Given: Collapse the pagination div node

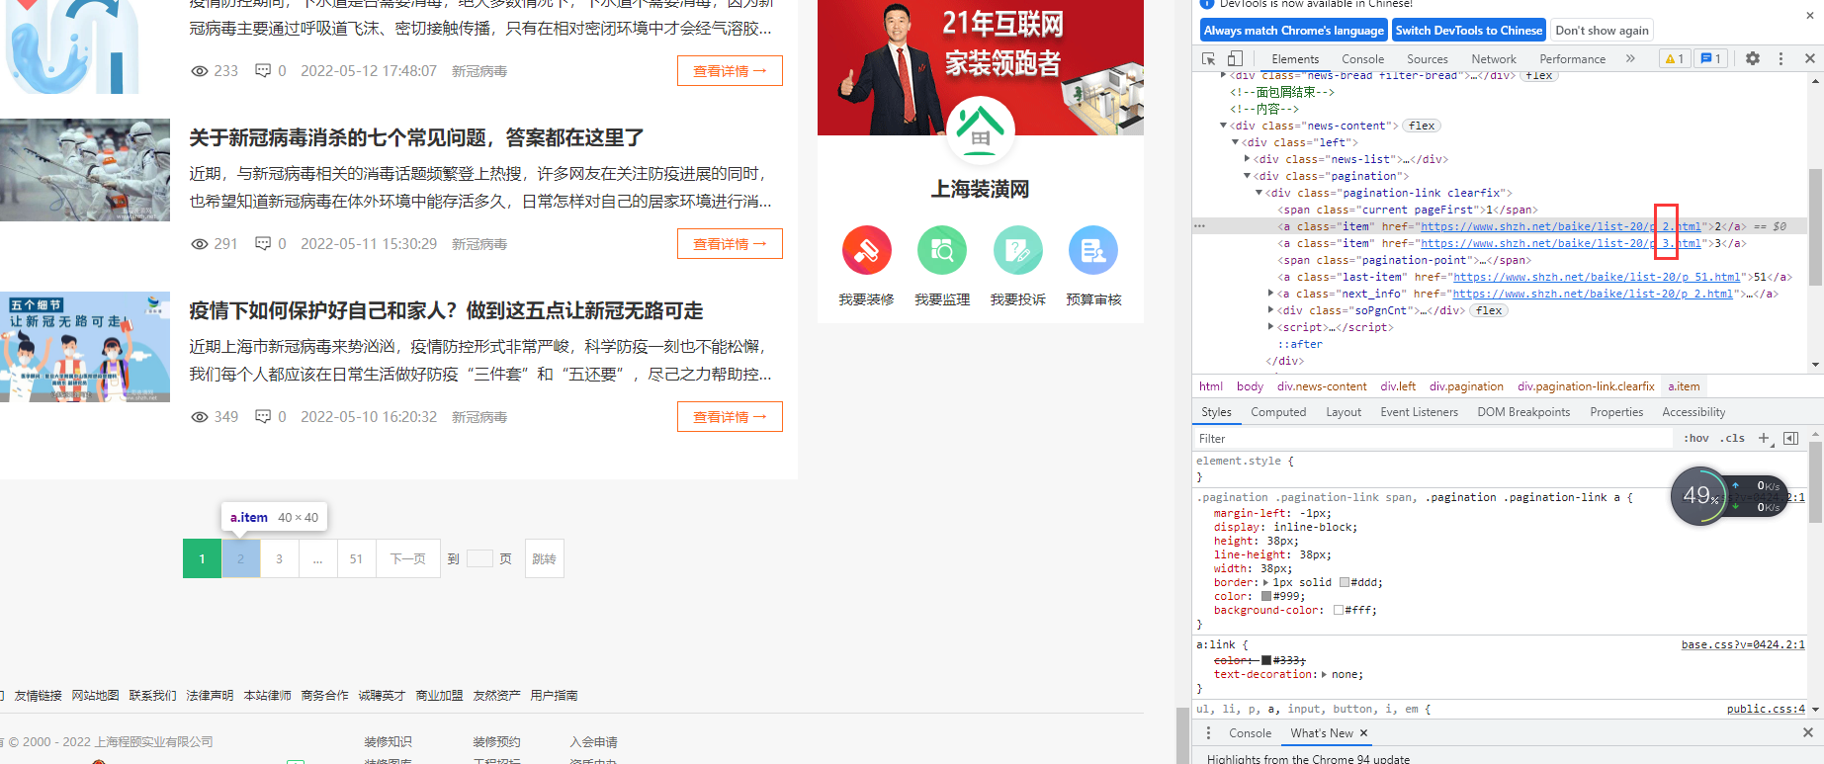Looking at the screenshot, I should tap(1247, 176).
